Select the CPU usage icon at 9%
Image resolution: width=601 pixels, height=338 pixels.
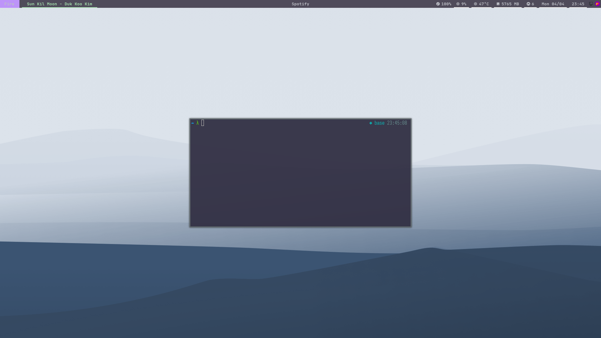tap(458, 4)
